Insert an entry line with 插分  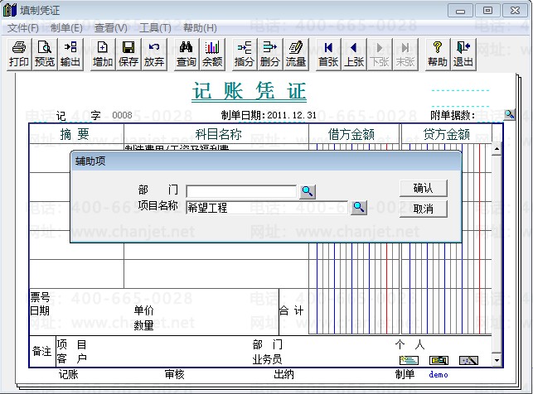pos(245,54)
